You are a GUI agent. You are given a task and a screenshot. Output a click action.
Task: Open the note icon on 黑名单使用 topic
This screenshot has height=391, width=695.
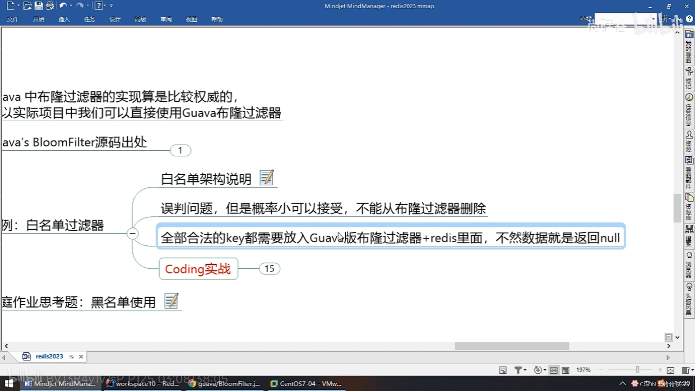[171, 301]
